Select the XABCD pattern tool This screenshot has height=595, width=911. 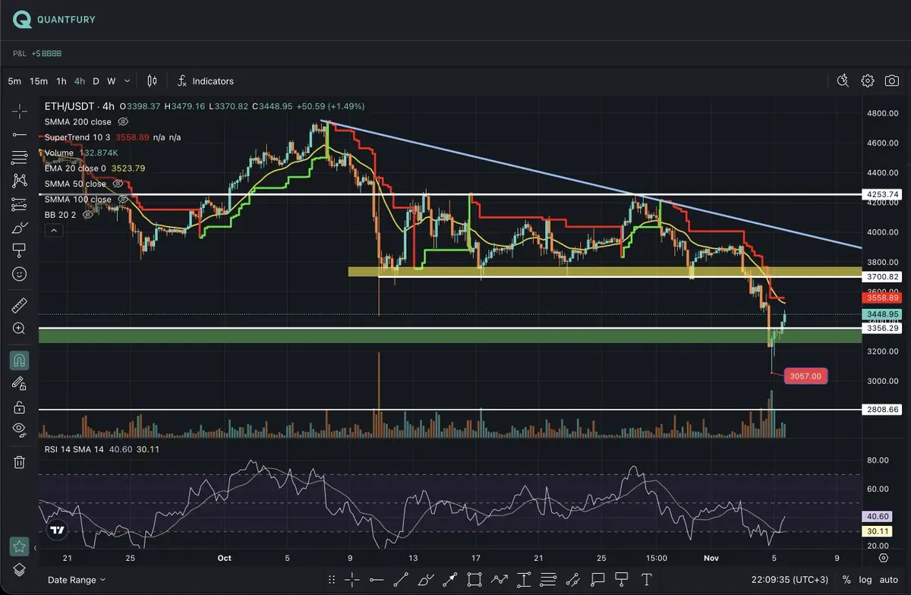[19, 181]
